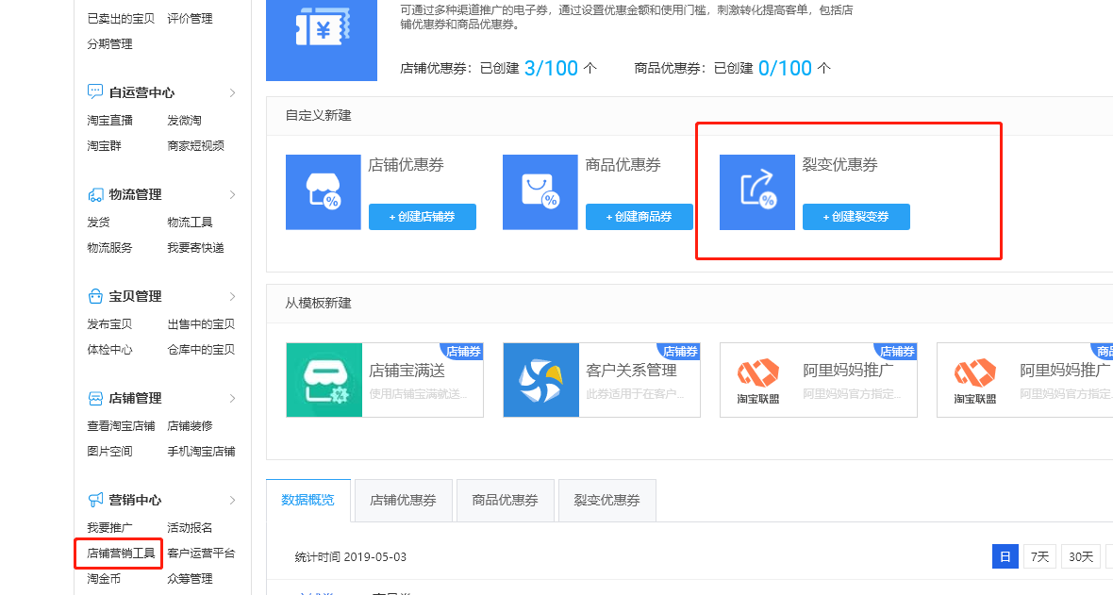This screenshot has width=1113, height=595.
Task: Click the 物流管理 truck icon
Action: pyautogui.click(x=95, y=194)
